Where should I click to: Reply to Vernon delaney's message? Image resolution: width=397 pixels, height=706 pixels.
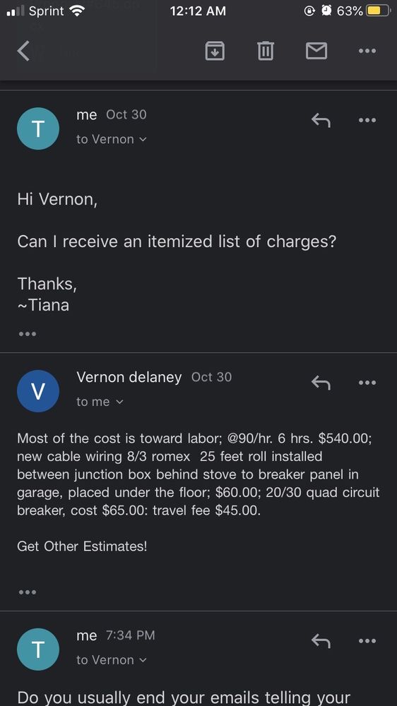[321, 383]
